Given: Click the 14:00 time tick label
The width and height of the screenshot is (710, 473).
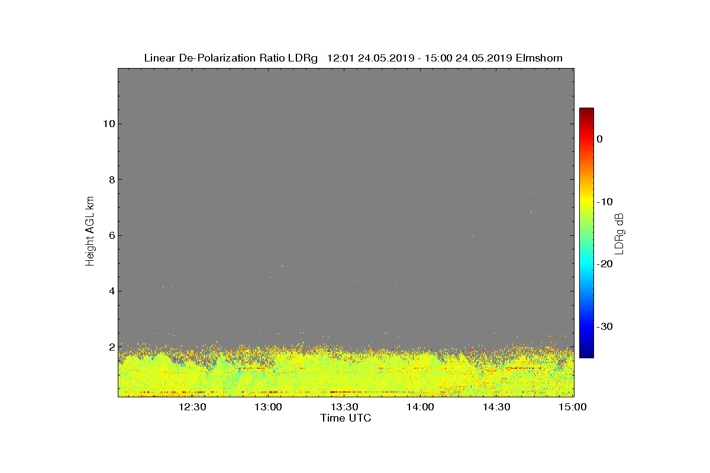Looking at the screenshot, I should [420, 407].
